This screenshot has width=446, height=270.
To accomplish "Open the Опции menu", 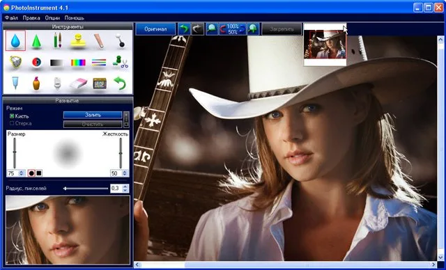I will [x=52, y=17].
